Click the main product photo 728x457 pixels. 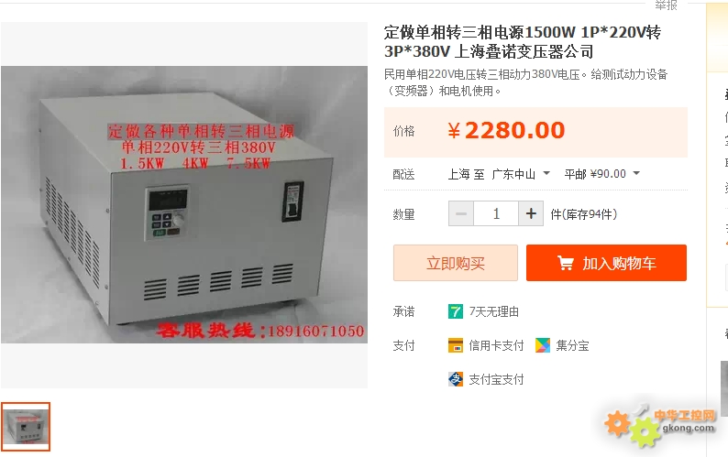(184, 204)
